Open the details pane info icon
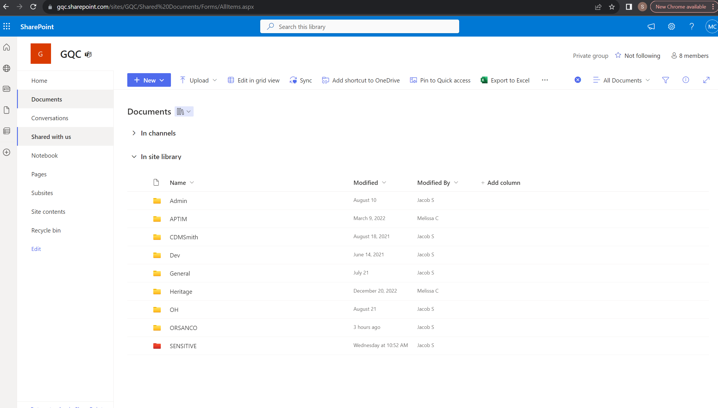 pos(686,80)
